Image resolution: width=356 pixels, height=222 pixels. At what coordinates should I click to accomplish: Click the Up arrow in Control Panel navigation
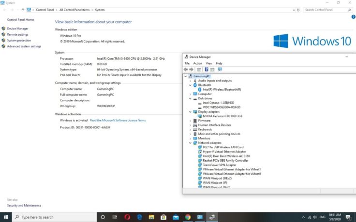(23, 10)
